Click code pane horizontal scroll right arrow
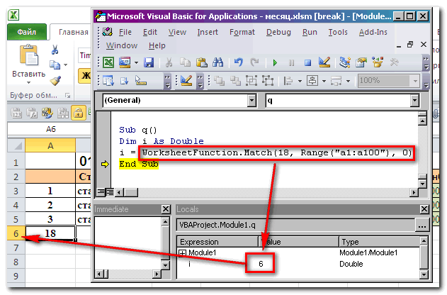The width and height of the screenshot is (447, 295). [x=414, y=193]
